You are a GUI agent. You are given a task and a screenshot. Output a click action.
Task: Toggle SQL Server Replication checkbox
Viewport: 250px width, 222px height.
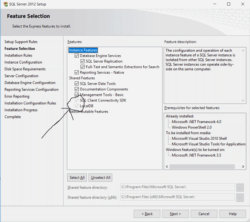[82, 61]
